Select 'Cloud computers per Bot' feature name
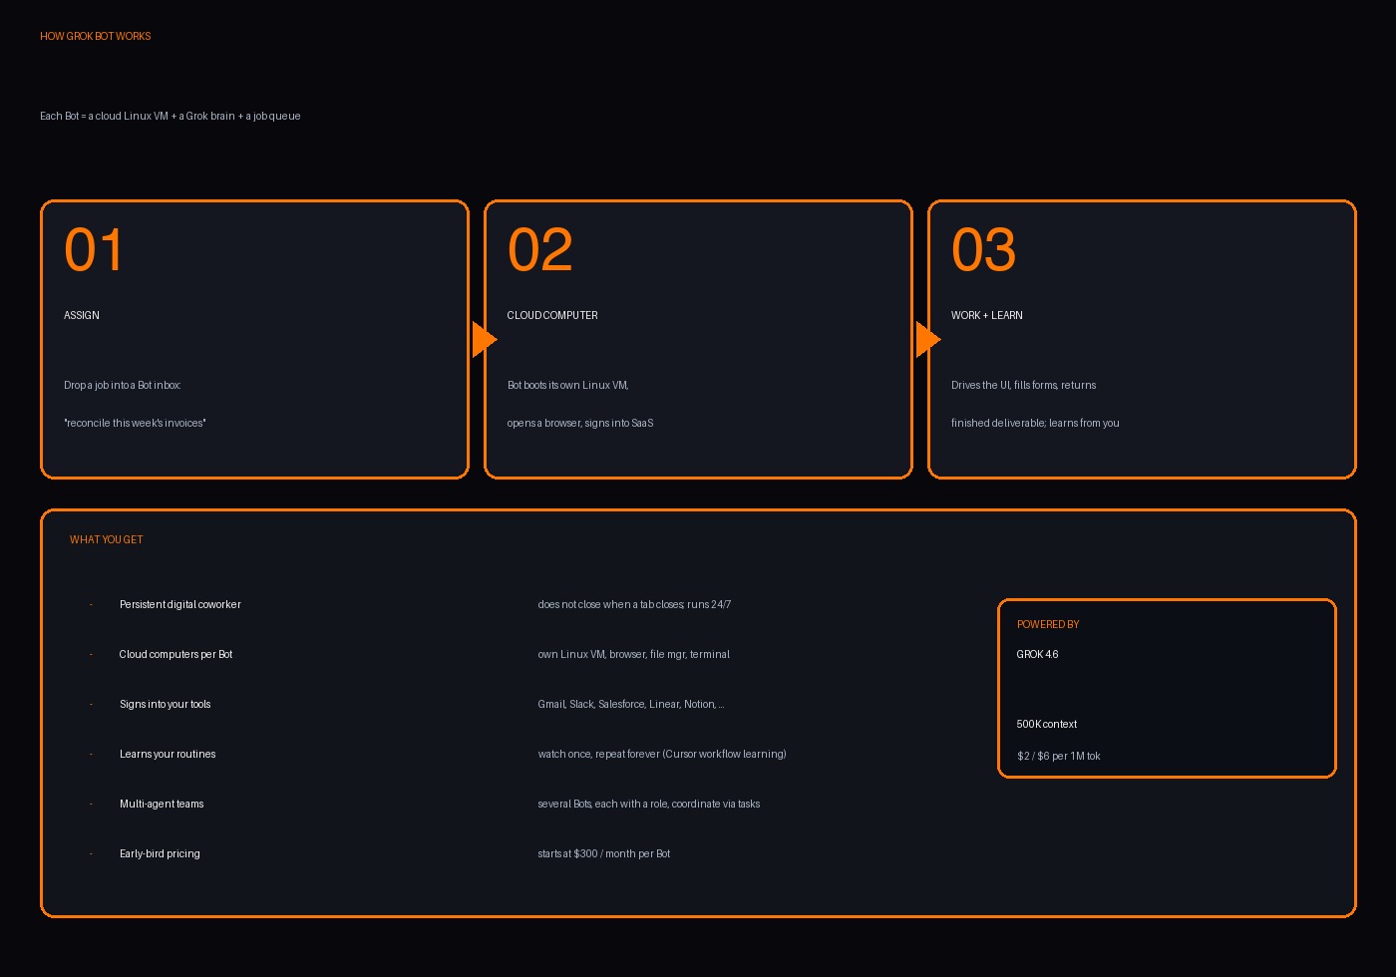Image resolution: width=1396 pixels, height=977 pixels. (x=175, y=654)
